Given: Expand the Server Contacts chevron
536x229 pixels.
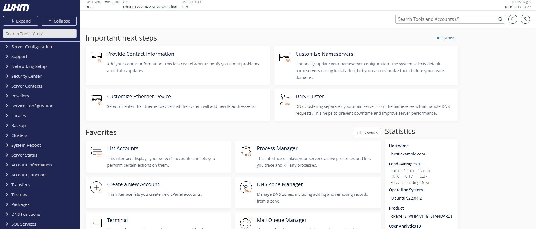Looking at the screenshot, I should (7, 86).
